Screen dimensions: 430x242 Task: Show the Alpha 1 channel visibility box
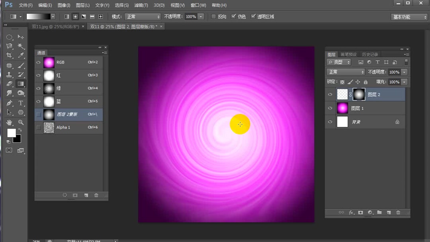click(38, 127)
